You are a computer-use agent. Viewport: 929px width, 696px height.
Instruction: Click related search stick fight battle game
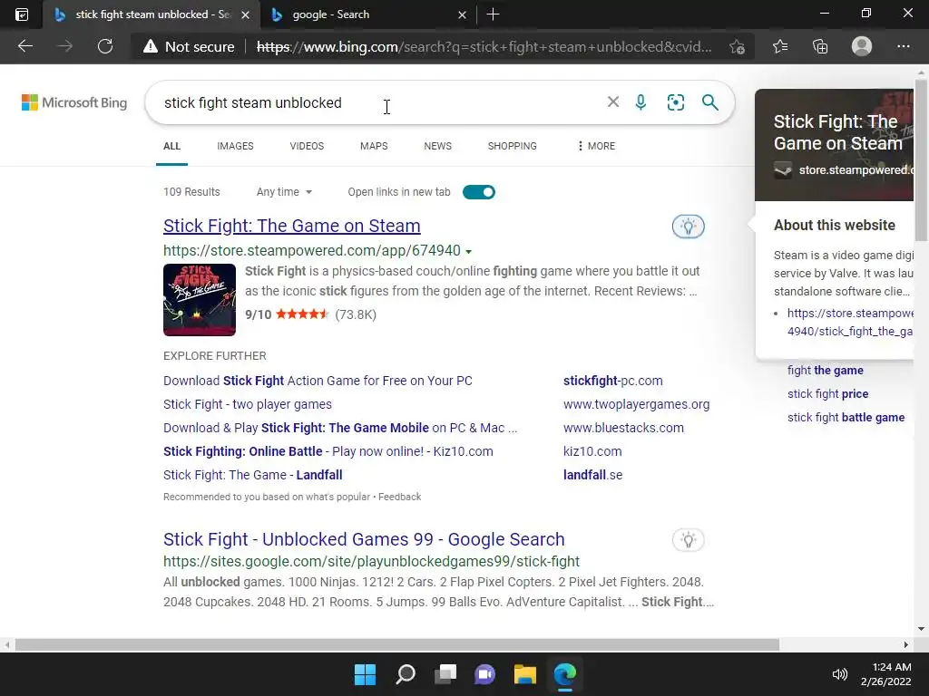click(x=846, y=417)
